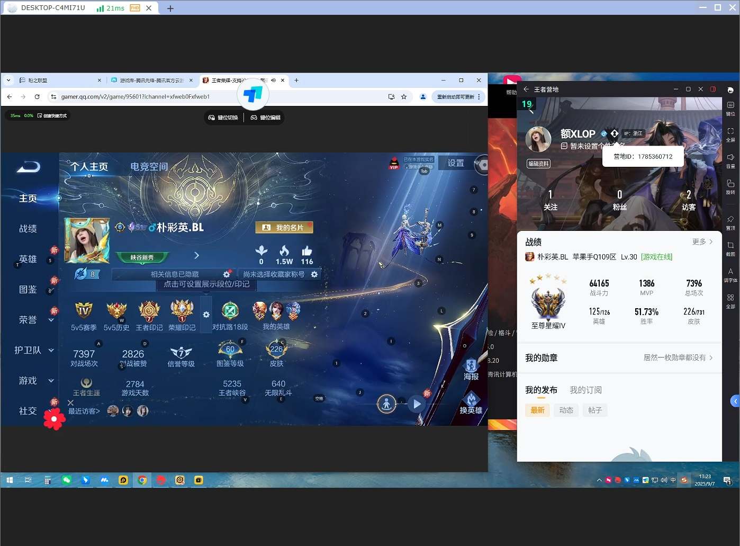740x546 pixels.
Task: Click the game back arrow above 主页
Action: coord(29,167)
